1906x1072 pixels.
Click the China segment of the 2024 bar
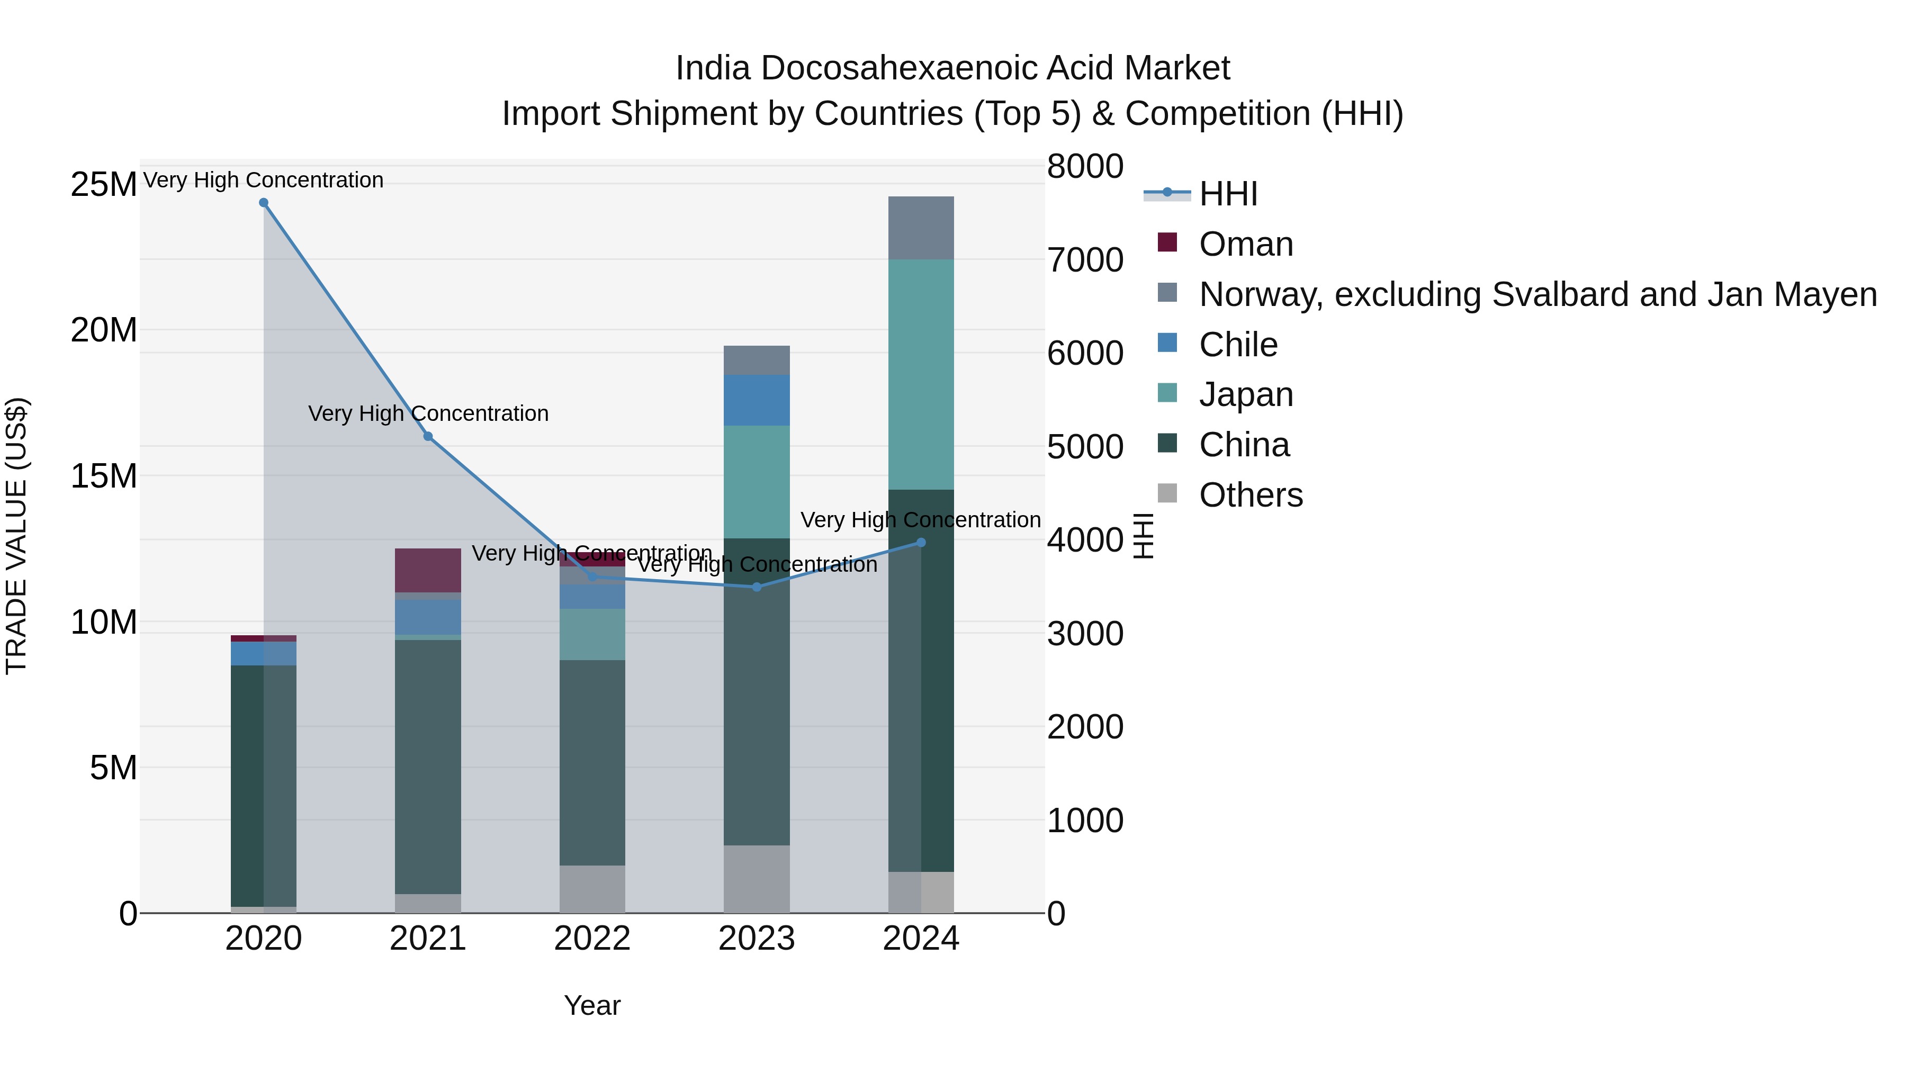pos(921,681)
